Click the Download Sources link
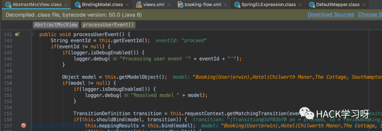The width and height of the screenshot is (382, 131). point(331,14)
